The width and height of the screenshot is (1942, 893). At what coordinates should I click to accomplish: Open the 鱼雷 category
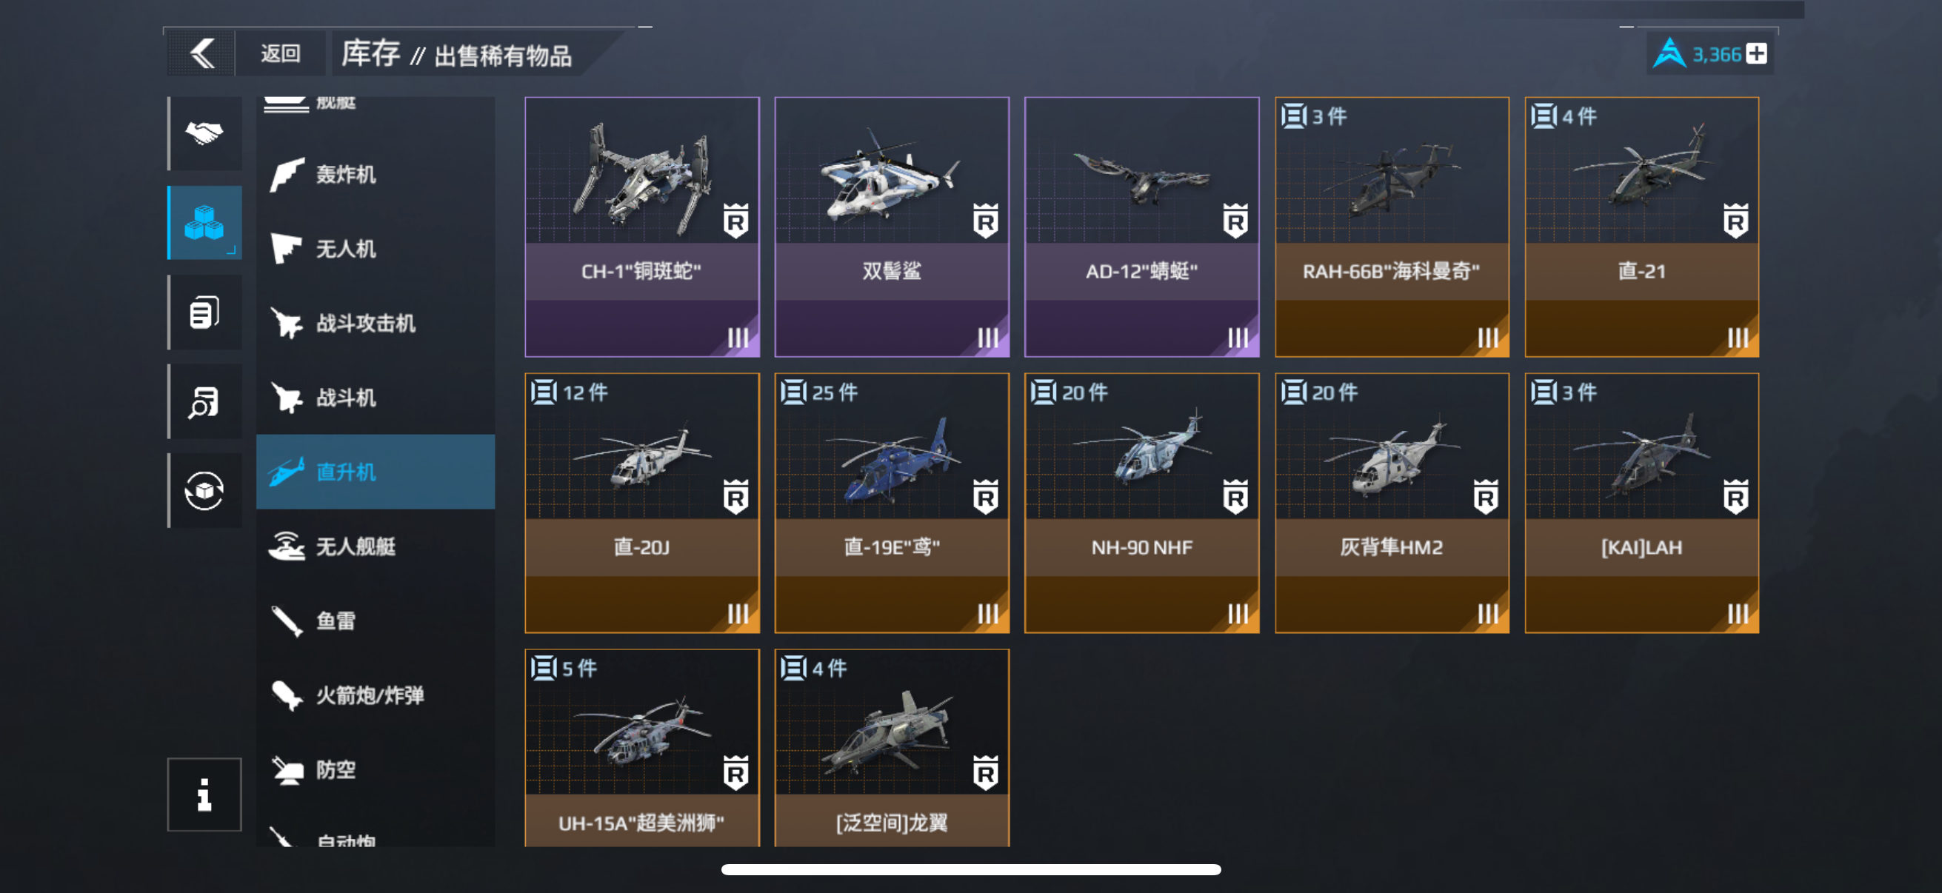click(x=376, y=621)
